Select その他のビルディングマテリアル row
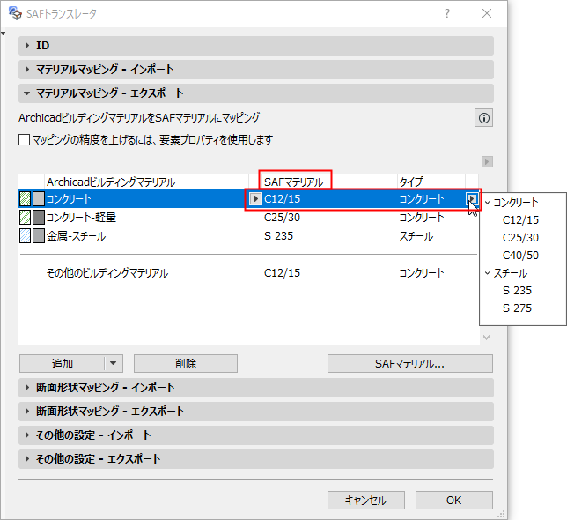Viewport: 567px width, 520px height. click(x=249, y=273)
